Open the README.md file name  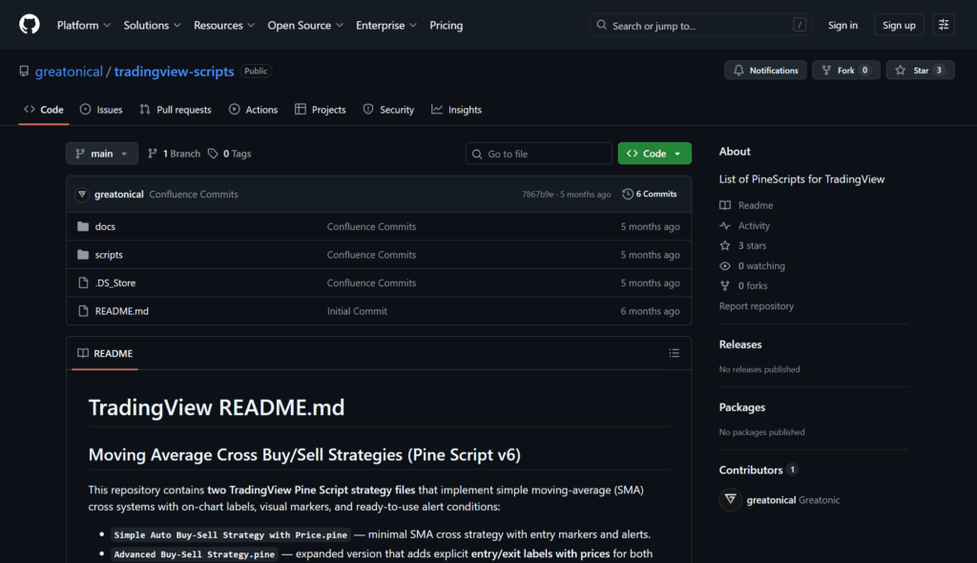121,310
